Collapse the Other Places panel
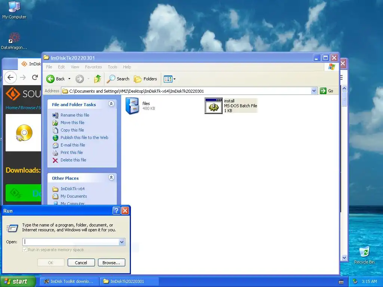Image resolution: width=383 pixels, height=287 pixels. pos(111,178)
